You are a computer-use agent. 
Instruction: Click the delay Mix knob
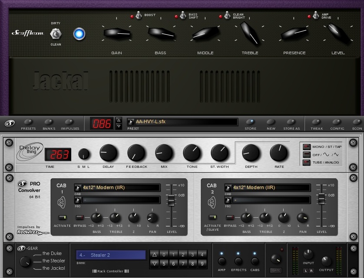[164, 153]
